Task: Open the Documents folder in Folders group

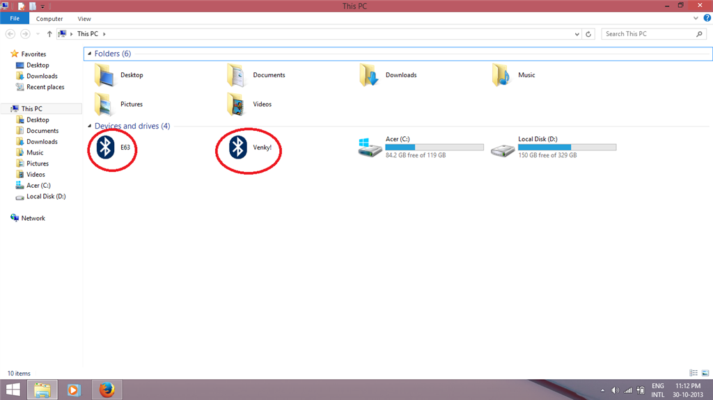Action: (256, 75)
